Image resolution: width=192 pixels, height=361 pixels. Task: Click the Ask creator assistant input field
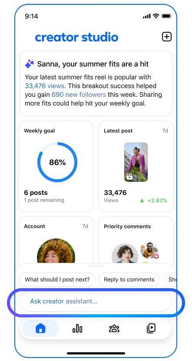[x=96, y=301]
